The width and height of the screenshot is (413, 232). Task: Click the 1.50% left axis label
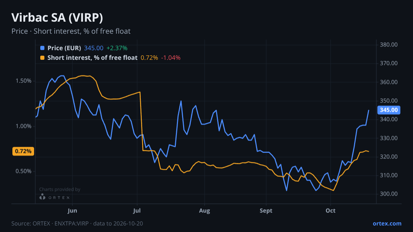pyautogui.click(x=24, y=81)
